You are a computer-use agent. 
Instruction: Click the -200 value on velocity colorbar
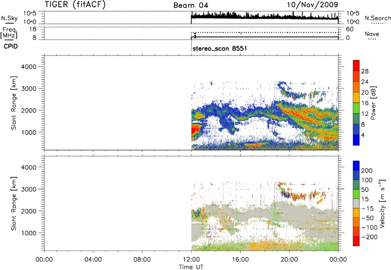(x=369, y=237)
